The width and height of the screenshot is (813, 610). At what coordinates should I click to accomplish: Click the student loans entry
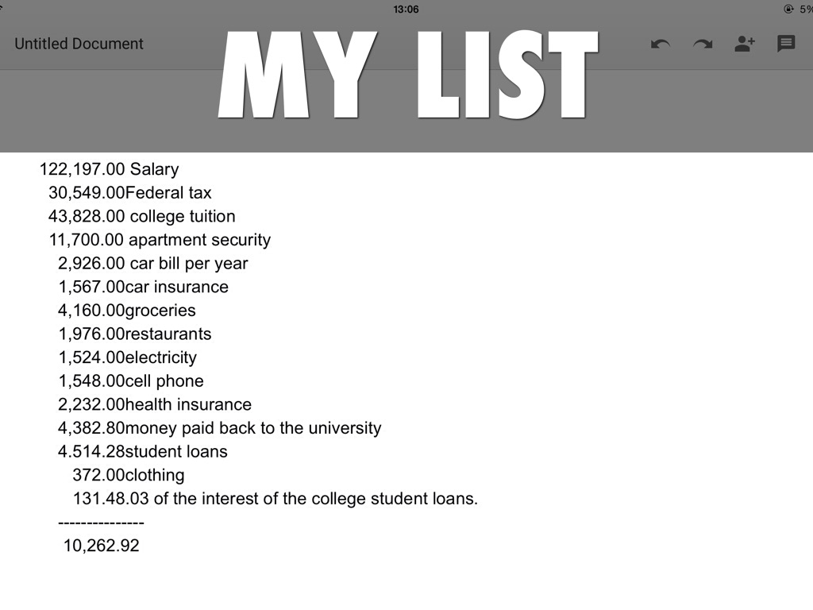pos(142,452)
